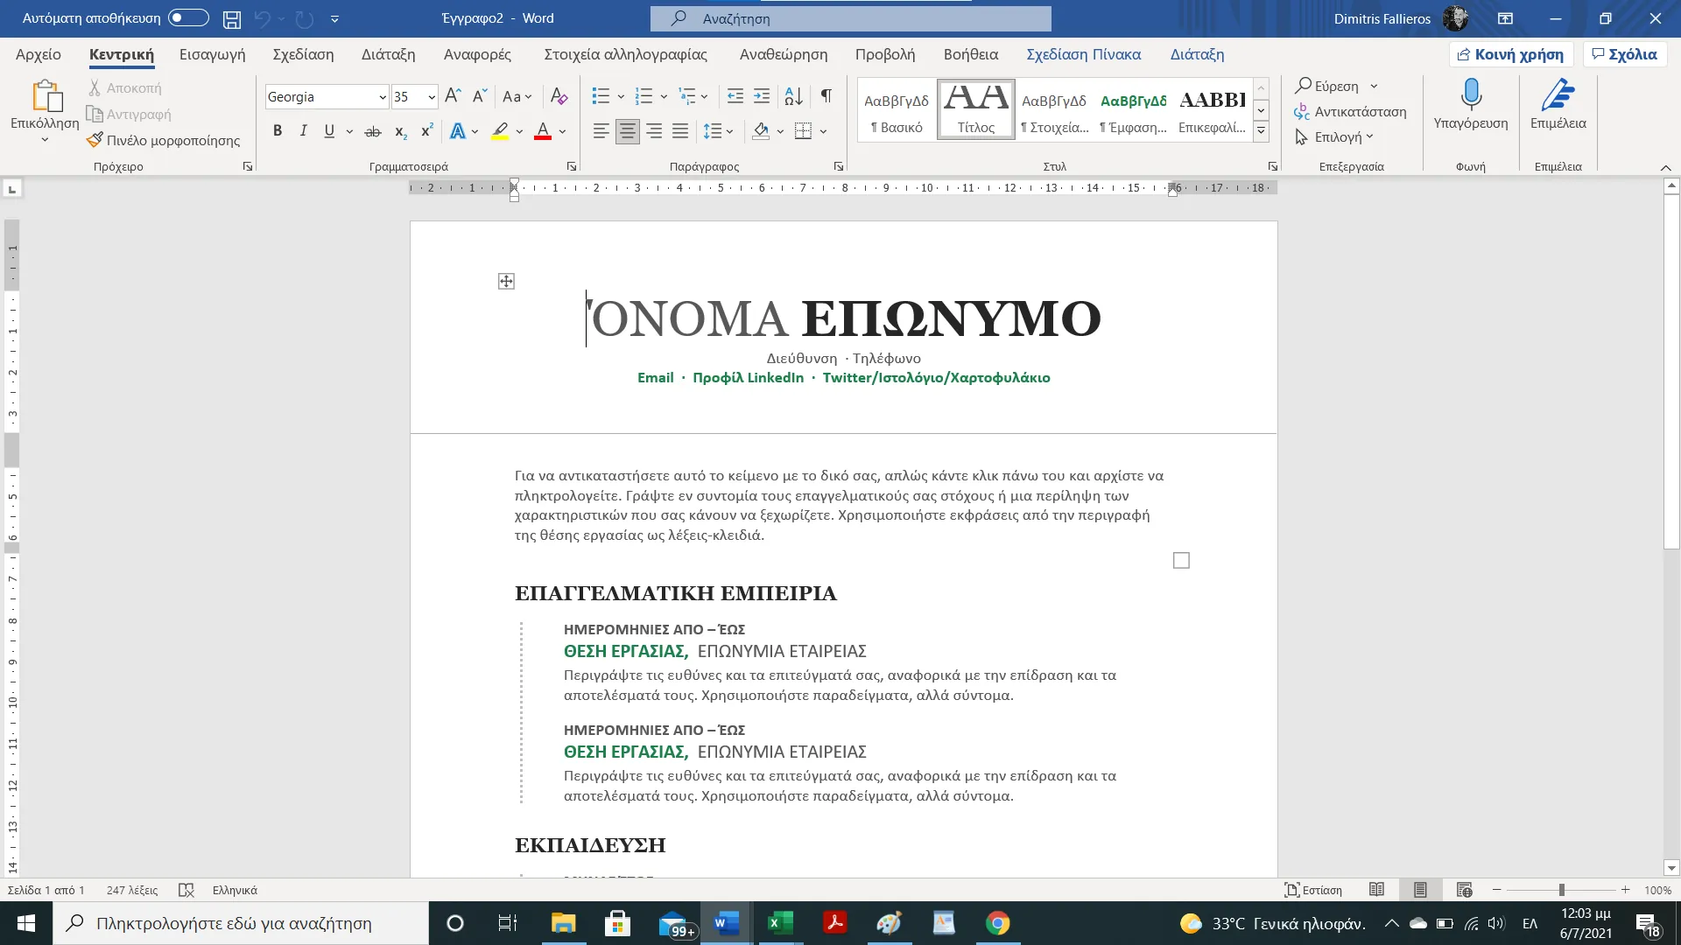Switch to the Αναθεώρηση tab
1681x945 pixels.
pos(783,54)
